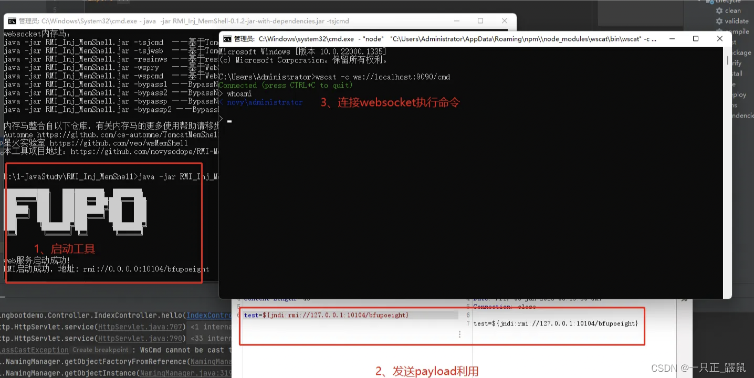The width and height of the screenshot is (754, 378).
Task: Click ClassCastException link in console
Action: click(x=34, y=350)
